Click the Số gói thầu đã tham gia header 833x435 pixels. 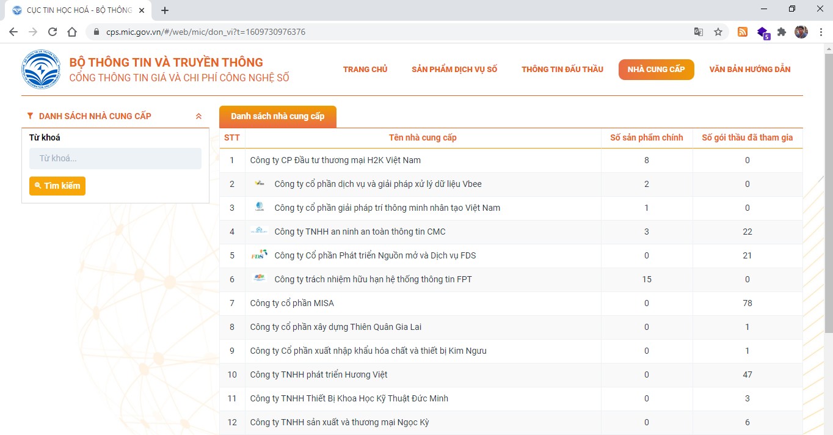point(748,137)
